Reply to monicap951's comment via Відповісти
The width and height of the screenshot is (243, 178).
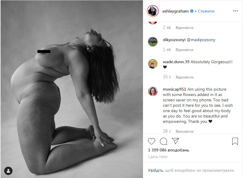[x=184, y=131]
